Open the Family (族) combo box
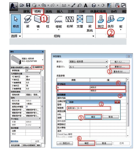This screenshot has height=149, width=136. pos(88,62)
